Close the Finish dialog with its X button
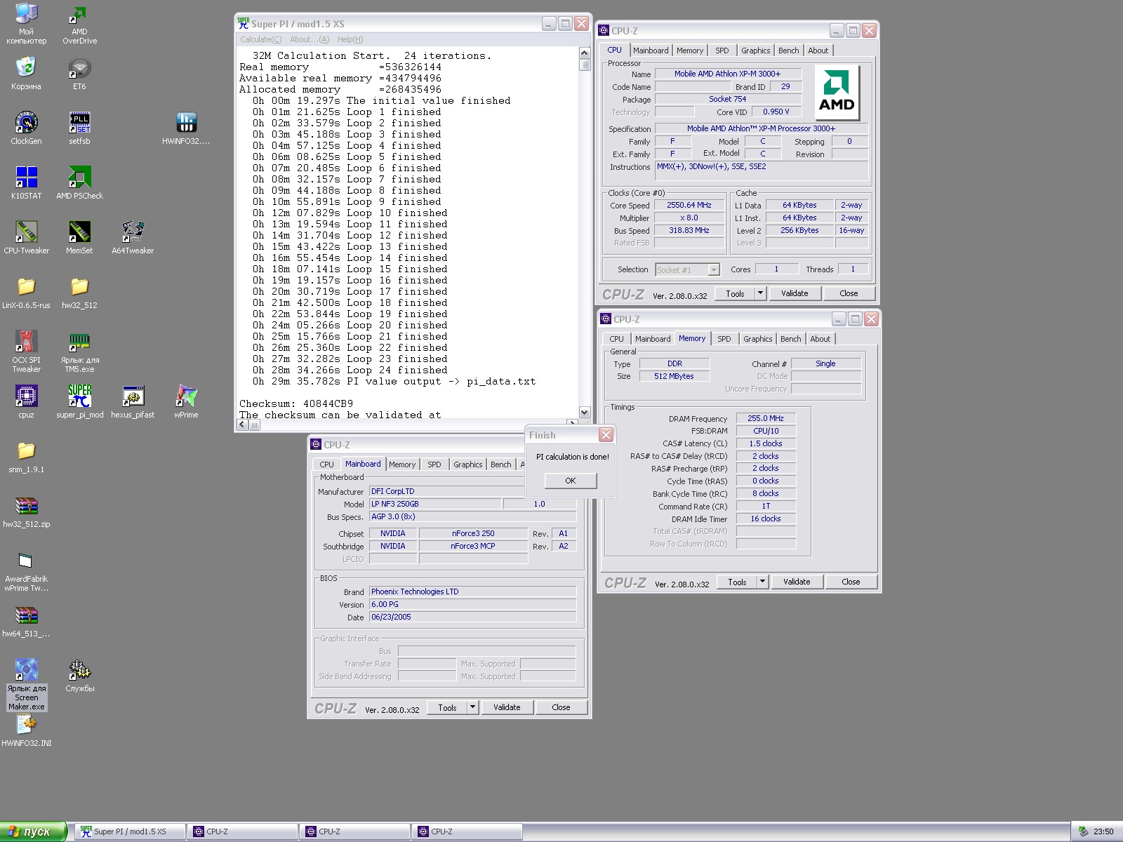The image size is (1123, 842). click(606, 435)
